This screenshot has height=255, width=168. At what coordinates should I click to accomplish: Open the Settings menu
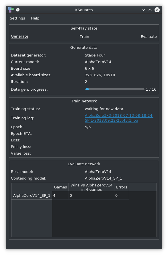tap(17, 18)
